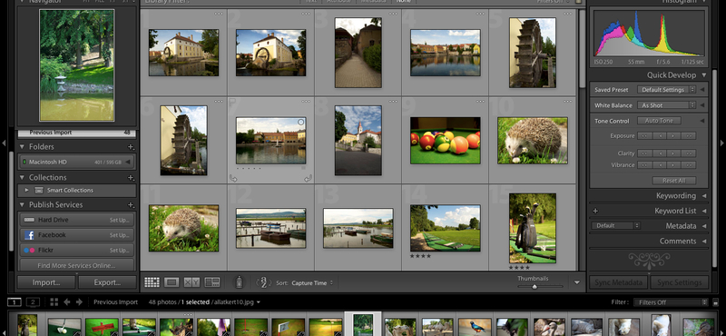Expand the Keyword List panel

[704, 211]
